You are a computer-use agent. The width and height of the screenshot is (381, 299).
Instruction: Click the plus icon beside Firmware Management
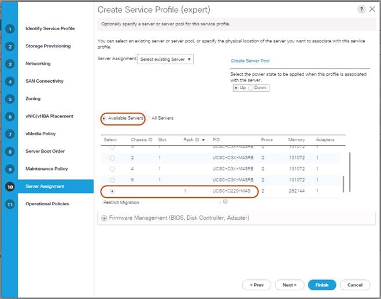[104, 218]
